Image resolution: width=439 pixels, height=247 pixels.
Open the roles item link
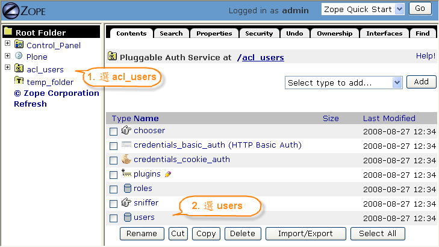point(143,188)
